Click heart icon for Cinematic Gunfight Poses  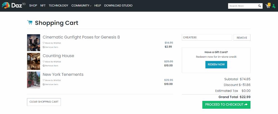[x=44, y=43]
